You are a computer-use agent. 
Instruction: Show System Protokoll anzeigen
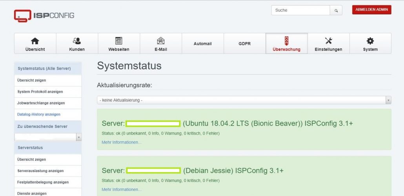[x=40, y=92]
